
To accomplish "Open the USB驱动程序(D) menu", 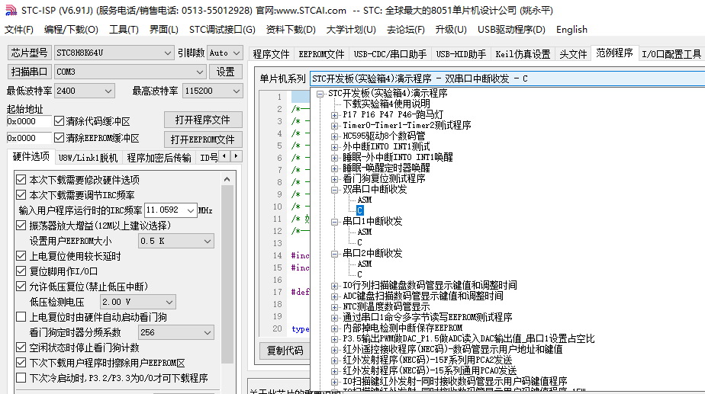I will [511, 30].
